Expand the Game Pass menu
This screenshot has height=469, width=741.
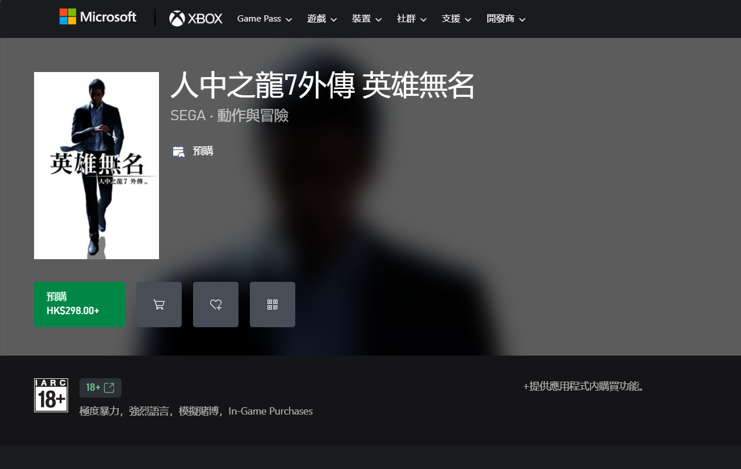pyautogui.click(x=265, y=19)
